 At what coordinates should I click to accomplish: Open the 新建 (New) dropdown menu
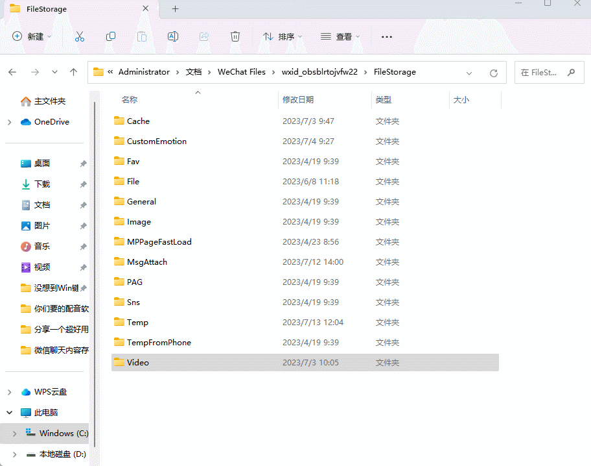pyautogui.click(x=31, y=36)
